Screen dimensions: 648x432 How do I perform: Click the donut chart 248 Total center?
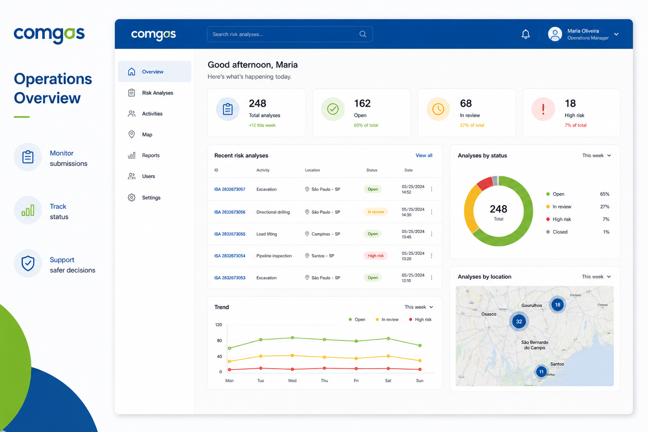click(x=498, y=212)
